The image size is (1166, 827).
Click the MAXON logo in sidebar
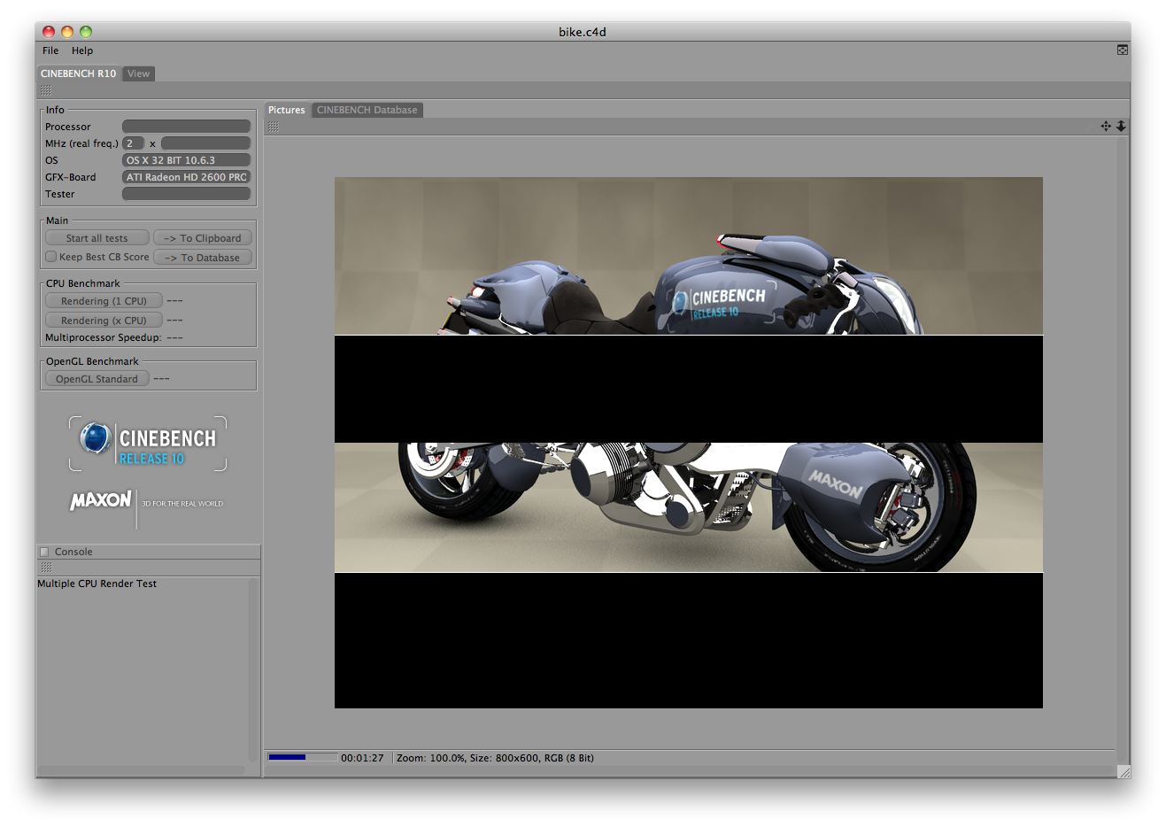coord(101,500)
